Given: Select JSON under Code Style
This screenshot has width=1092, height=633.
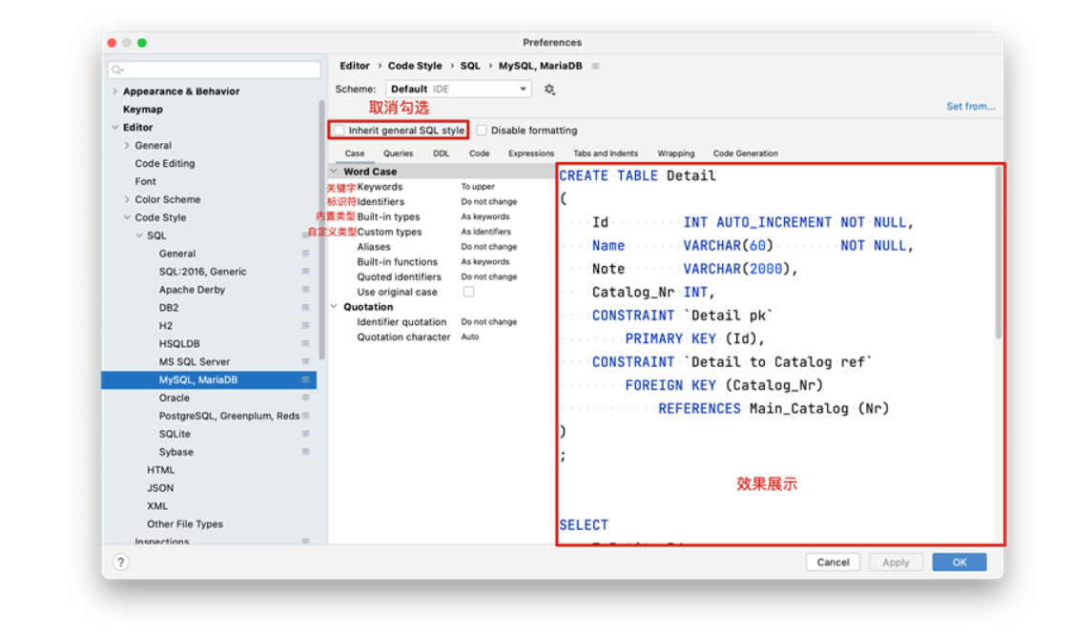Looking at the screenshot, I should coord(160,488).
